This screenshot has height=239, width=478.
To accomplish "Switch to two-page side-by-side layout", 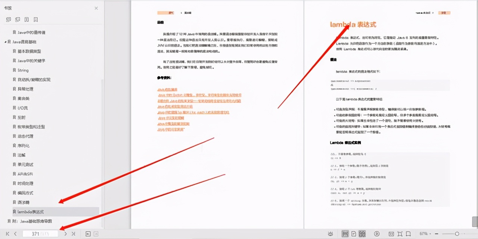I will coord(362,234).
